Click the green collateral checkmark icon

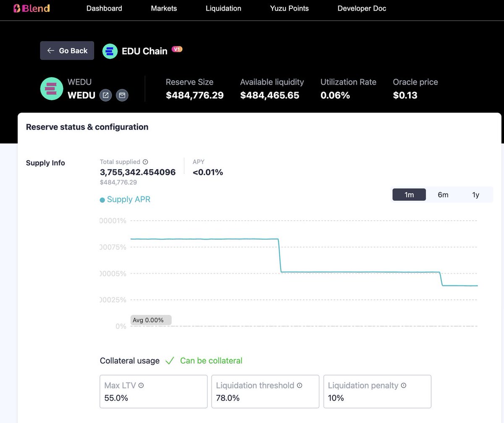coord(170,361)
